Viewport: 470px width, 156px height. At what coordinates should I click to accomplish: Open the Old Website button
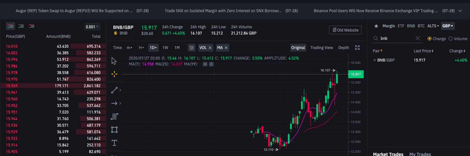click(345, 30)
